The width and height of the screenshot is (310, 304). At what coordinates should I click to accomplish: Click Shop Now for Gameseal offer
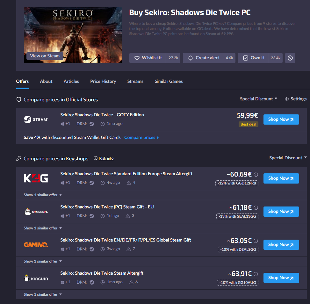[281, 212]
